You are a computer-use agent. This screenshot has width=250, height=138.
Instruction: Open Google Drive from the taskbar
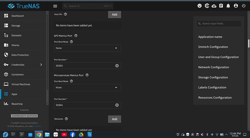pyautogui.click(x=81, y=134)
